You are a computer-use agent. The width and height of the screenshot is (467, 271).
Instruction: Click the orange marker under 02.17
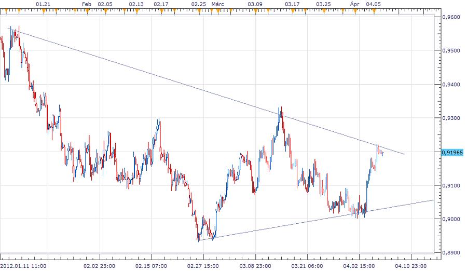pos(161,11)
